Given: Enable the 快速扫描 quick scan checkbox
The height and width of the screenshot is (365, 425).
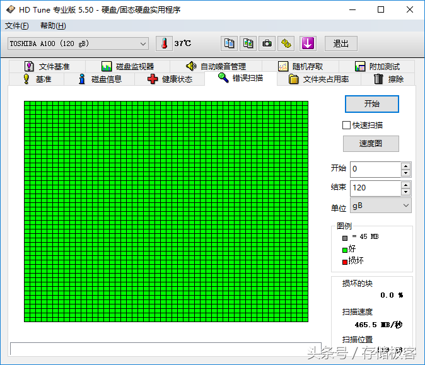Looking at the screenshot, I should click(x=346, y=125).
